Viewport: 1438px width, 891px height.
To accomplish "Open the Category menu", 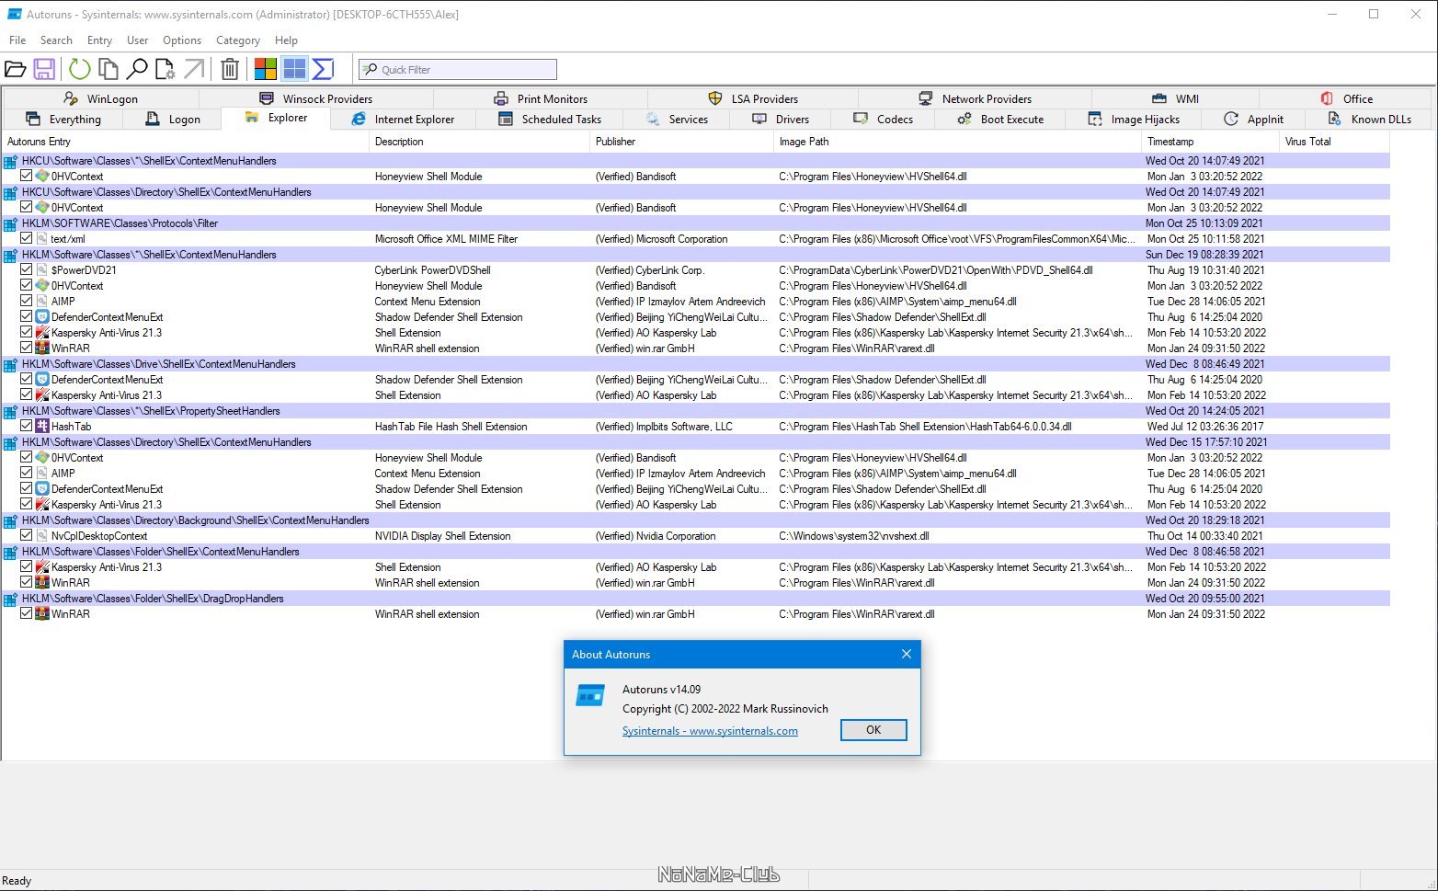I will (238, 40).
